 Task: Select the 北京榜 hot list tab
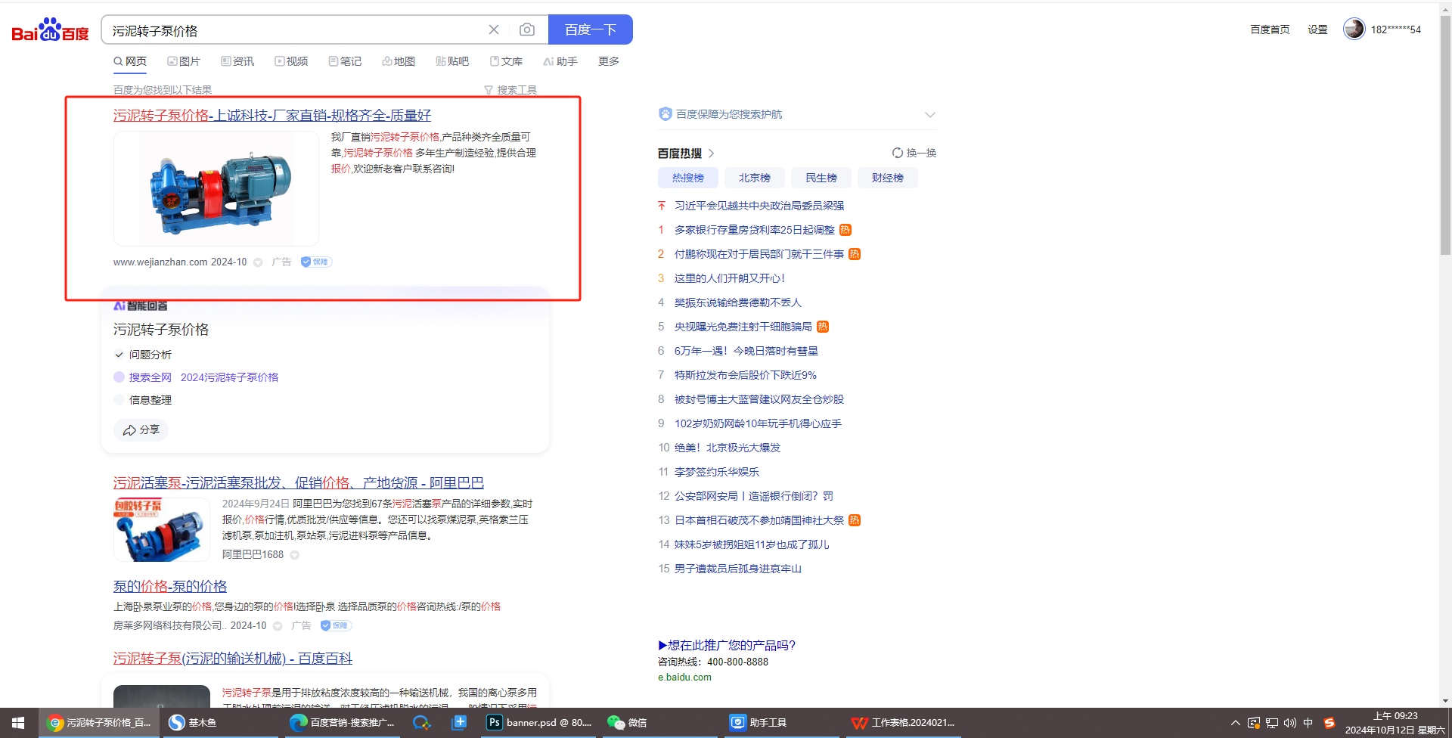coord(754,178)
